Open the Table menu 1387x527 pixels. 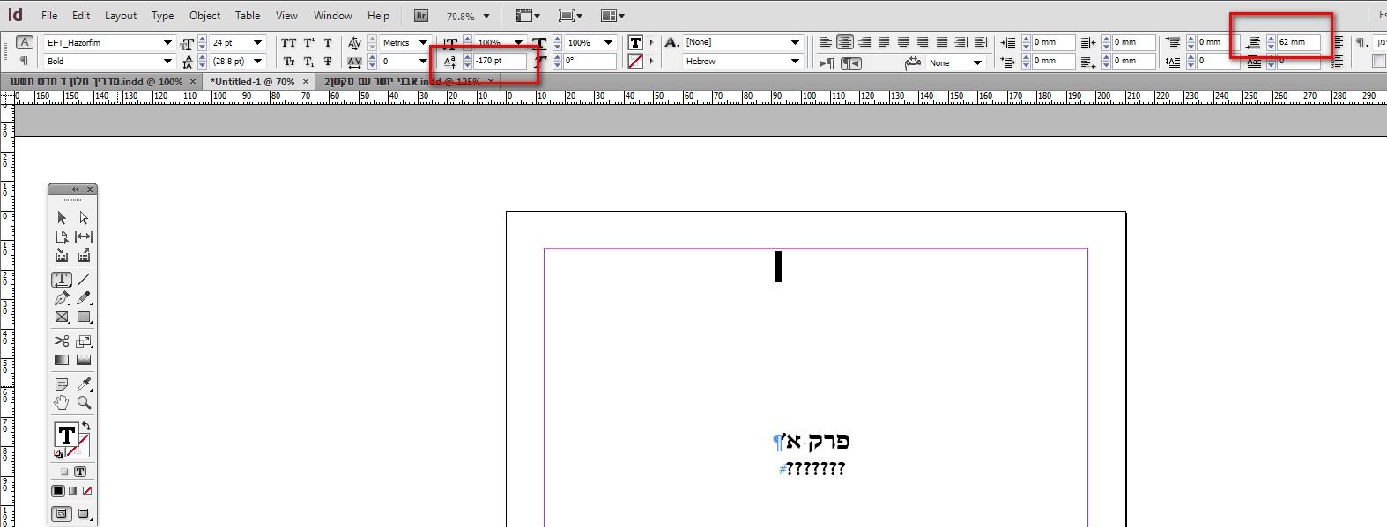click(x=248, y=16)
